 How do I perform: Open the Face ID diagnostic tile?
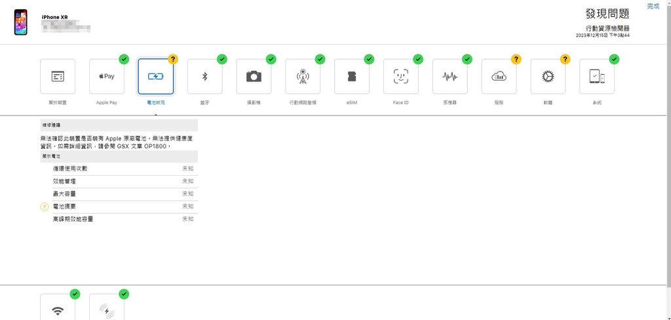coord(400,77)
